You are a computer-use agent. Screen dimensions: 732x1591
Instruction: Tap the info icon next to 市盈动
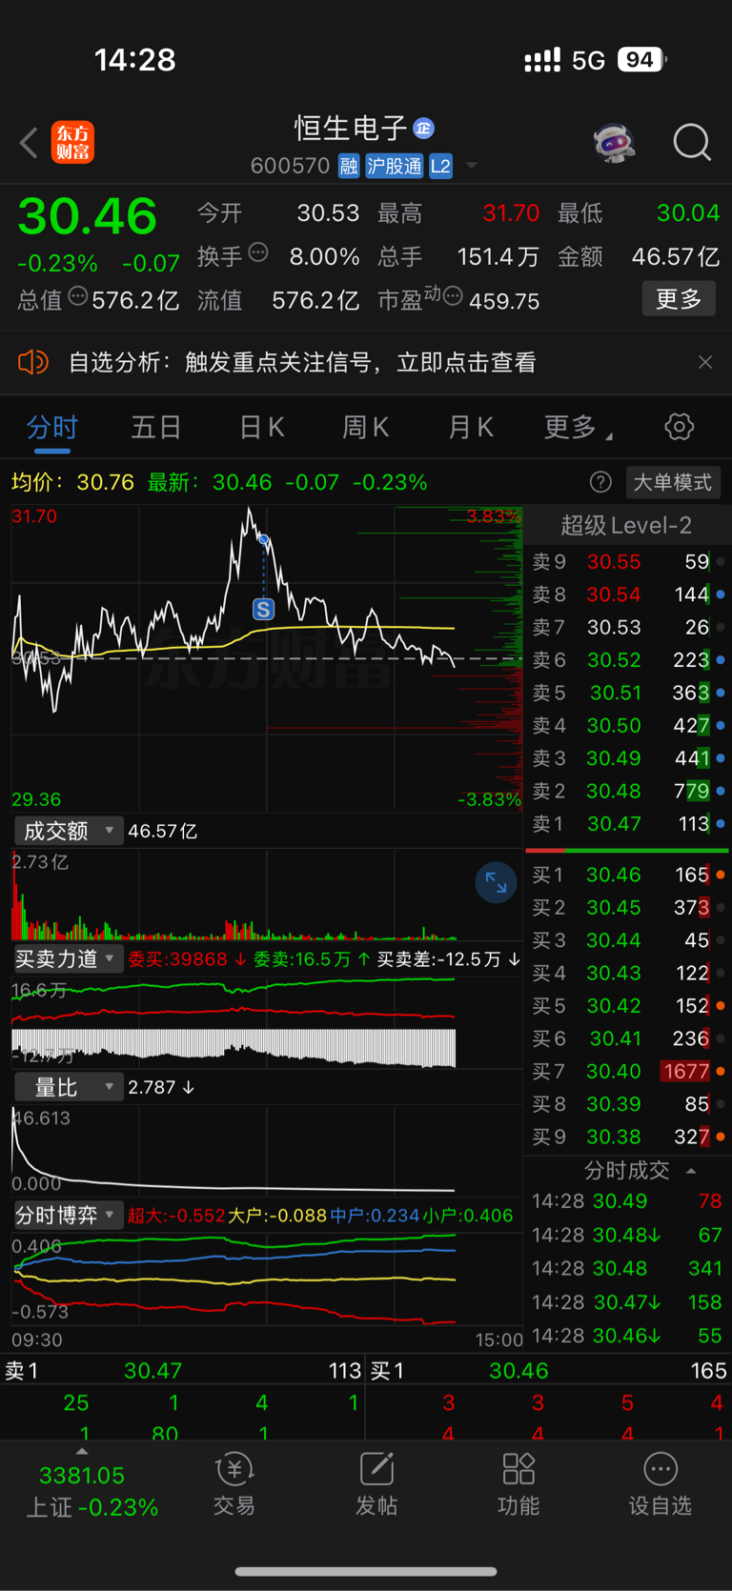[454, 297]
